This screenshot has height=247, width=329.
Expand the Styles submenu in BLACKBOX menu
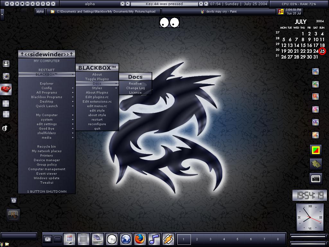click(x=97, y=88)
